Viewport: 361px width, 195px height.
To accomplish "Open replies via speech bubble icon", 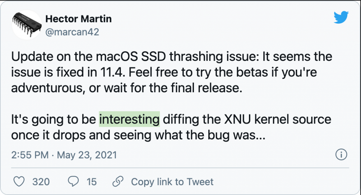I will 73,181.
